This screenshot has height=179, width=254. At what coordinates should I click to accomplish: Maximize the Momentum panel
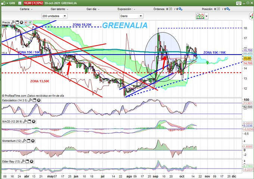pyautogui.click(x=28, y=141)
